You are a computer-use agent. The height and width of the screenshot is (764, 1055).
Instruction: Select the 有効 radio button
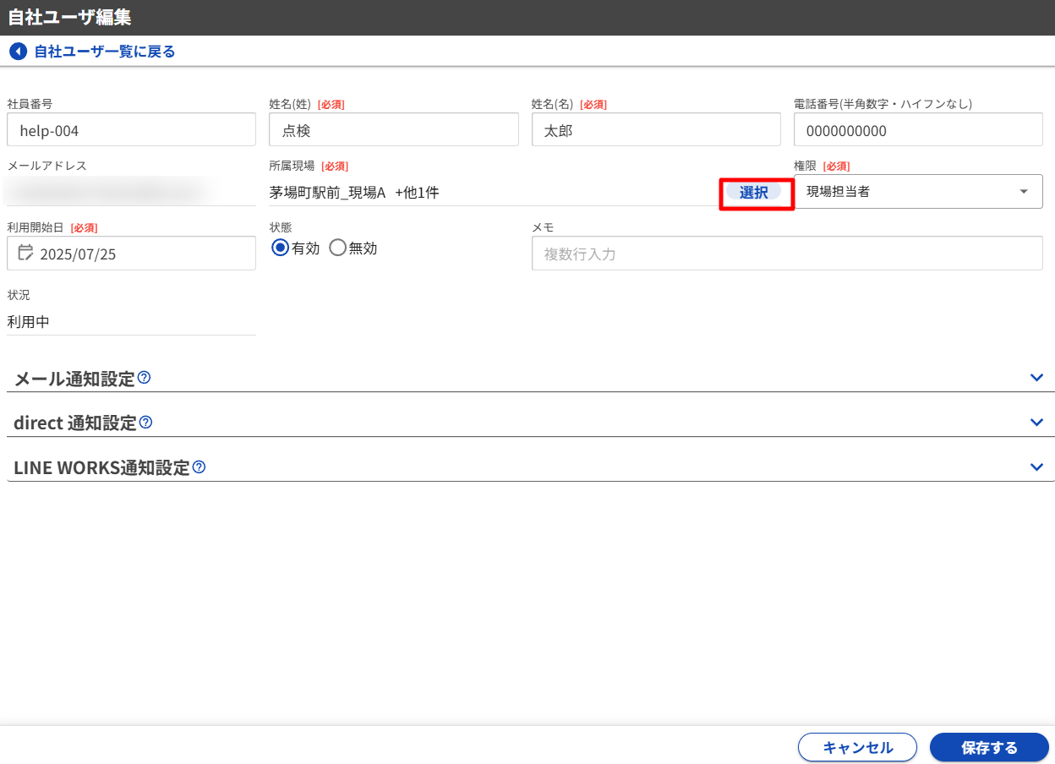tap(281, 248)
